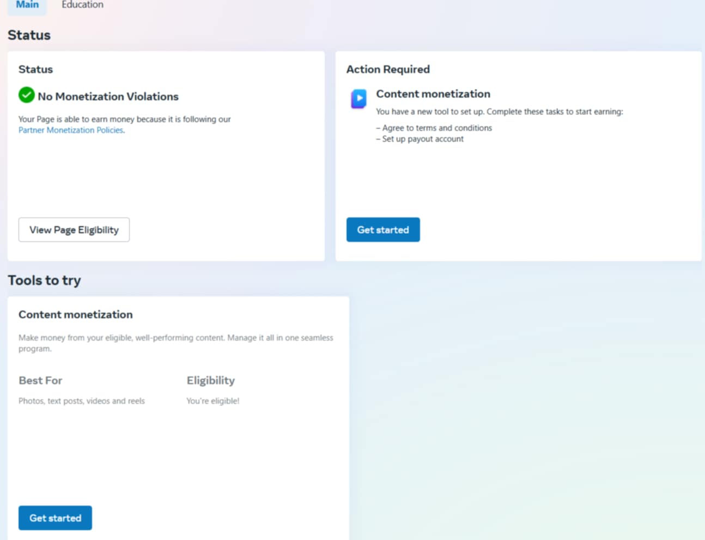705x540 pixels.
Task: Click the blue Content monetization play icon
Action: (x=358, y=99)
